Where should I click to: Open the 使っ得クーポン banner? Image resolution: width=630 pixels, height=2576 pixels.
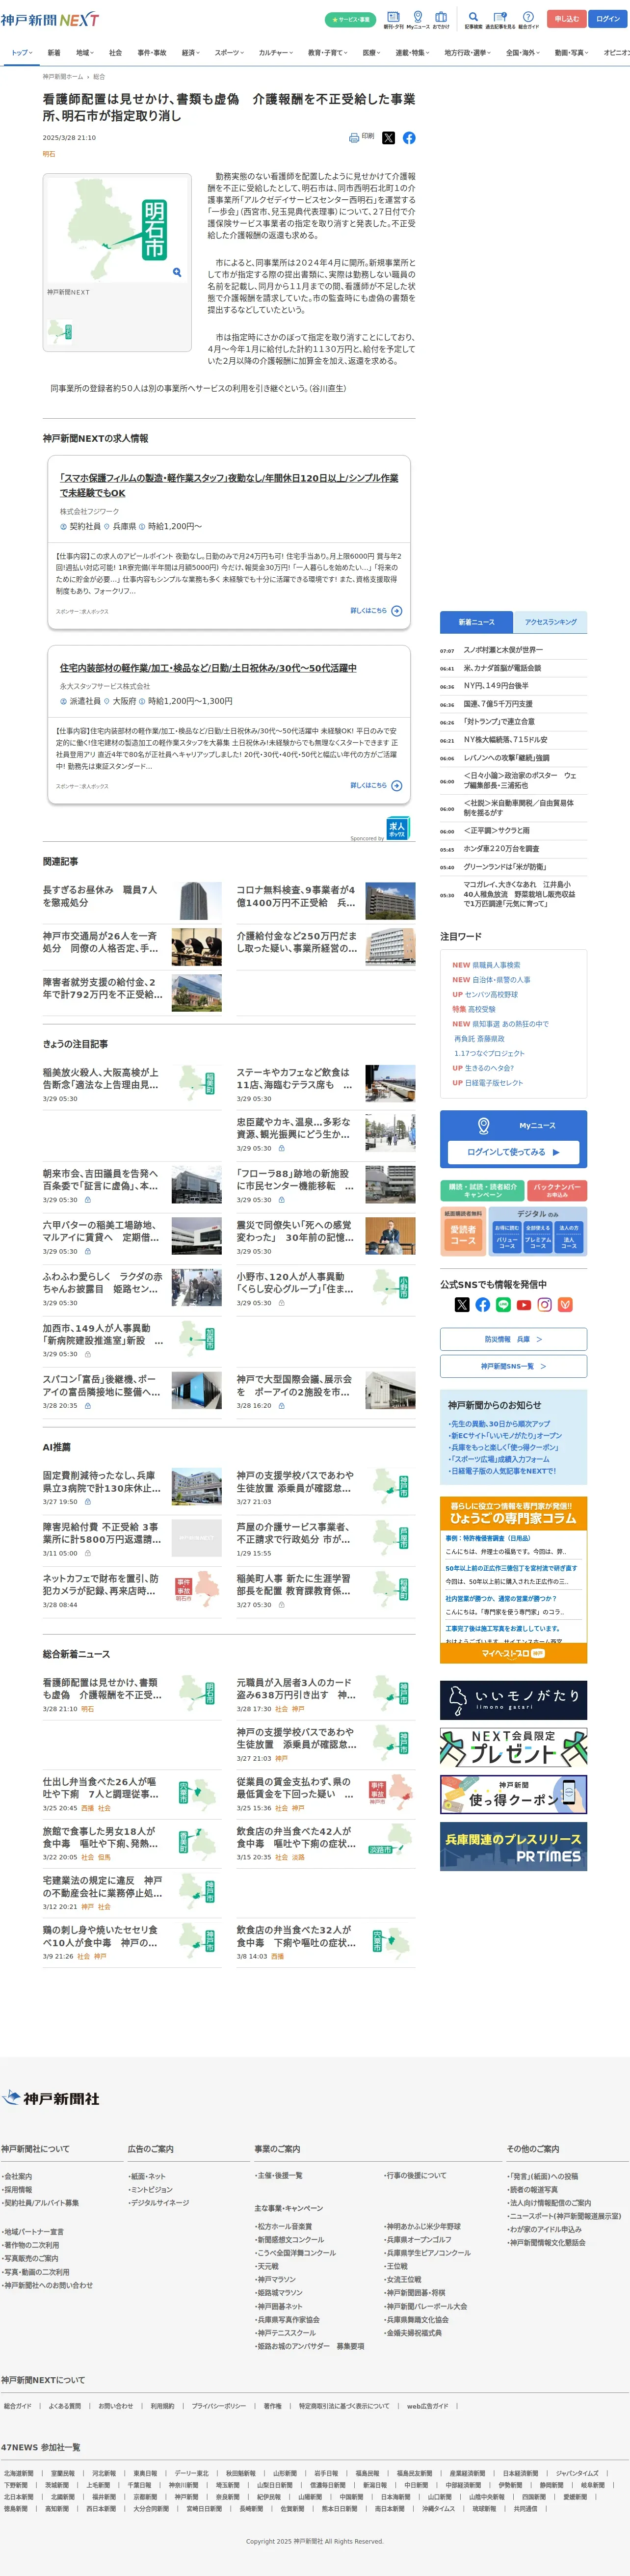[x=514, y=1794]
